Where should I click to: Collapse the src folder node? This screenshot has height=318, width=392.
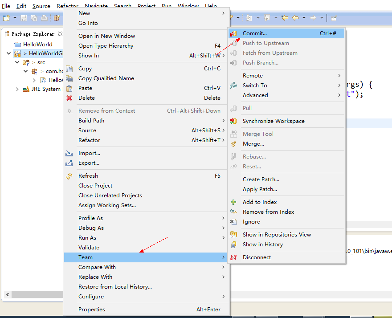point(17,62)
